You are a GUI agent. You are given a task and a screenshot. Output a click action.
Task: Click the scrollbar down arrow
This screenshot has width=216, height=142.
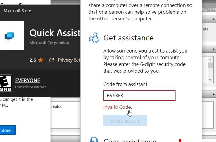(x=210, y=80)
